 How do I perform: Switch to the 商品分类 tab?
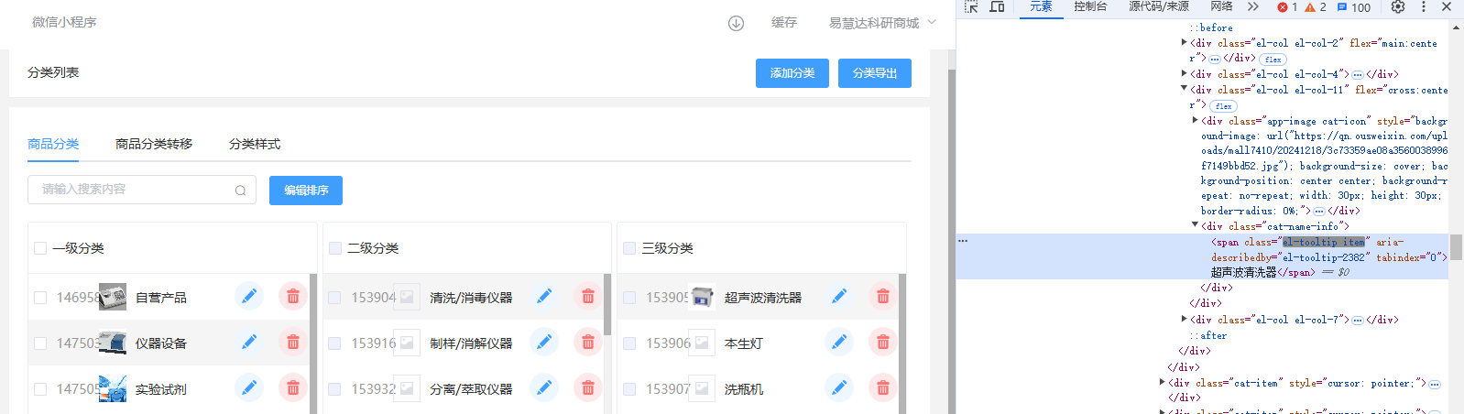pos(53,144)
